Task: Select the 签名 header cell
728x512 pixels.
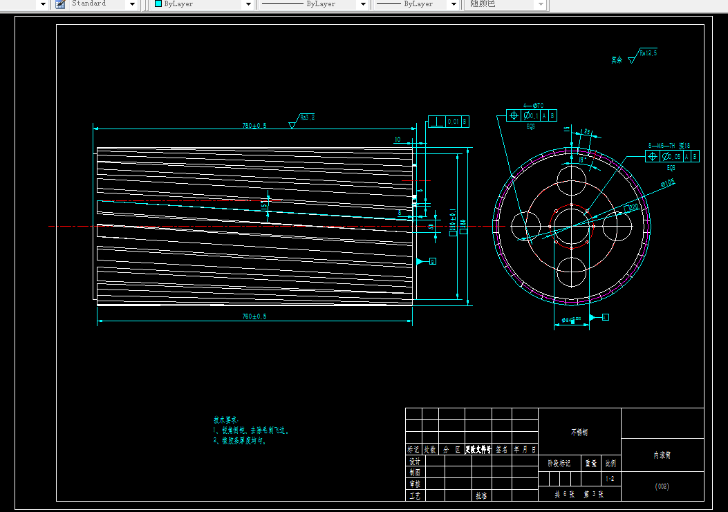Action: pyautogui.click(x=501, y=449)
